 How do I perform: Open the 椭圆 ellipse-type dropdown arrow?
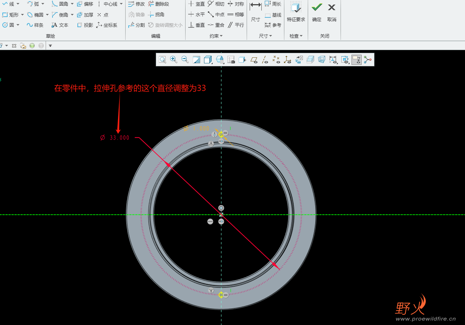[x=47, y=15]
